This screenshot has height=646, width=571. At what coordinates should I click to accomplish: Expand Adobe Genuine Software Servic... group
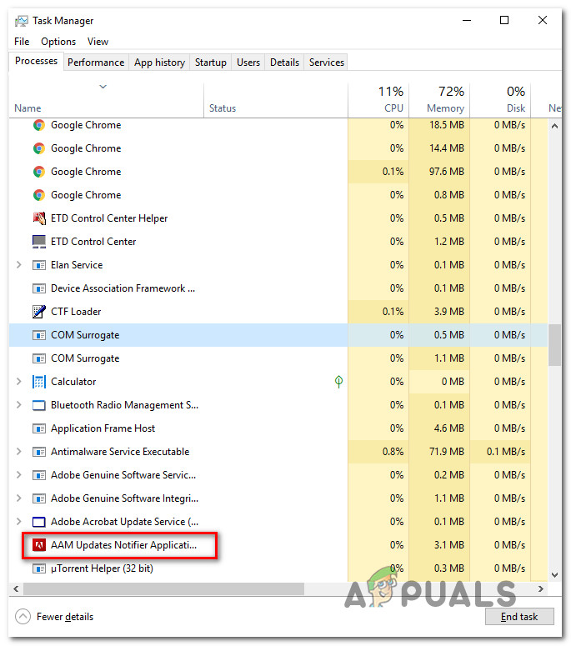tap(18, 475)
